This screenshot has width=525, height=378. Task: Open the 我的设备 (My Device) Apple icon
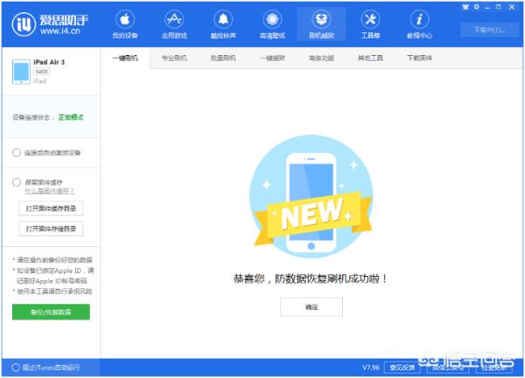[x=125, y=19]
